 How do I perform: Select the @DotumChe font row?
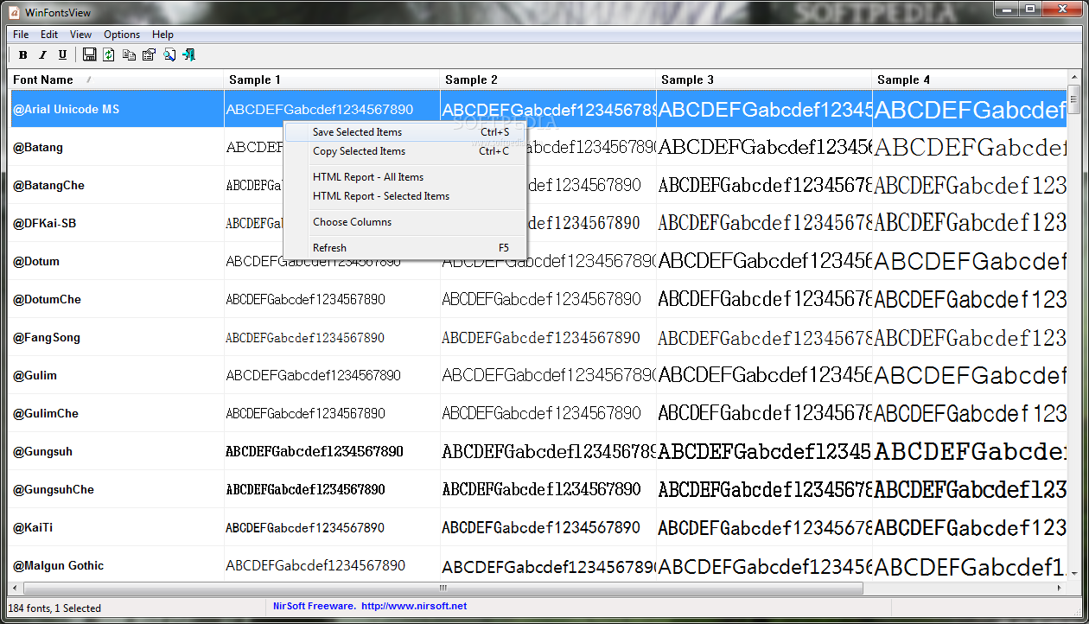coord(538,299)
